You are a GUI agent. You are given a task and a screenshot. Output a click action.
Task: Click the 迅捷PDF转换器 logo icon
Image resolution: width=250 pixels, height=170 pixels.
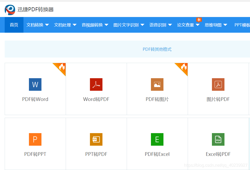[x=10, y=10]
